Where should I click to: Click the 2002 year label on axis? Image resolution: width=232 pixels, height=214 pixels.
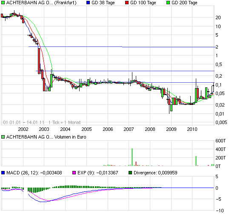(23, 129)
